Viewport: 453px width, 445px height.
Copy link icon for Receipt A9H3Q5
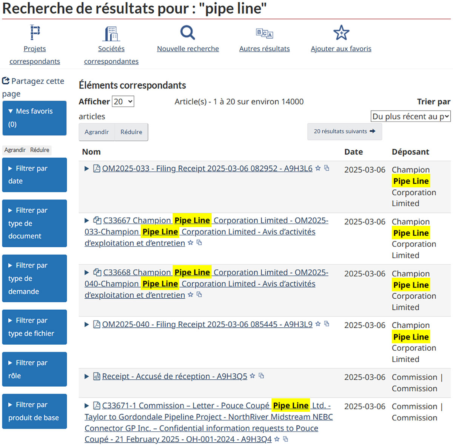tap(261, 376)
